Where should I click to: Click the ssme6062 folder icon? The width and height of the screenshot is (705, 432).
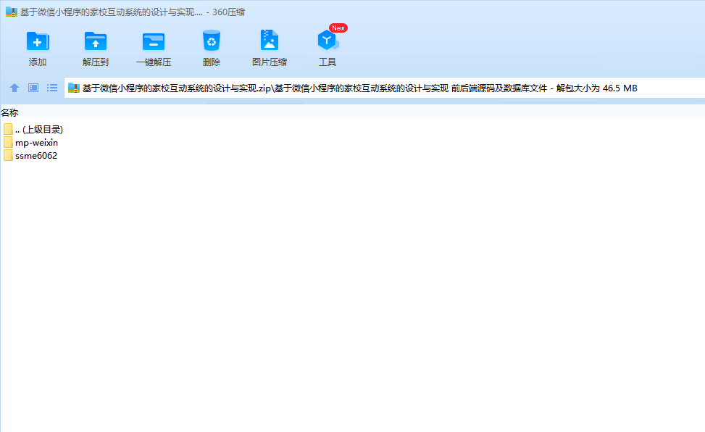point(8,156)
